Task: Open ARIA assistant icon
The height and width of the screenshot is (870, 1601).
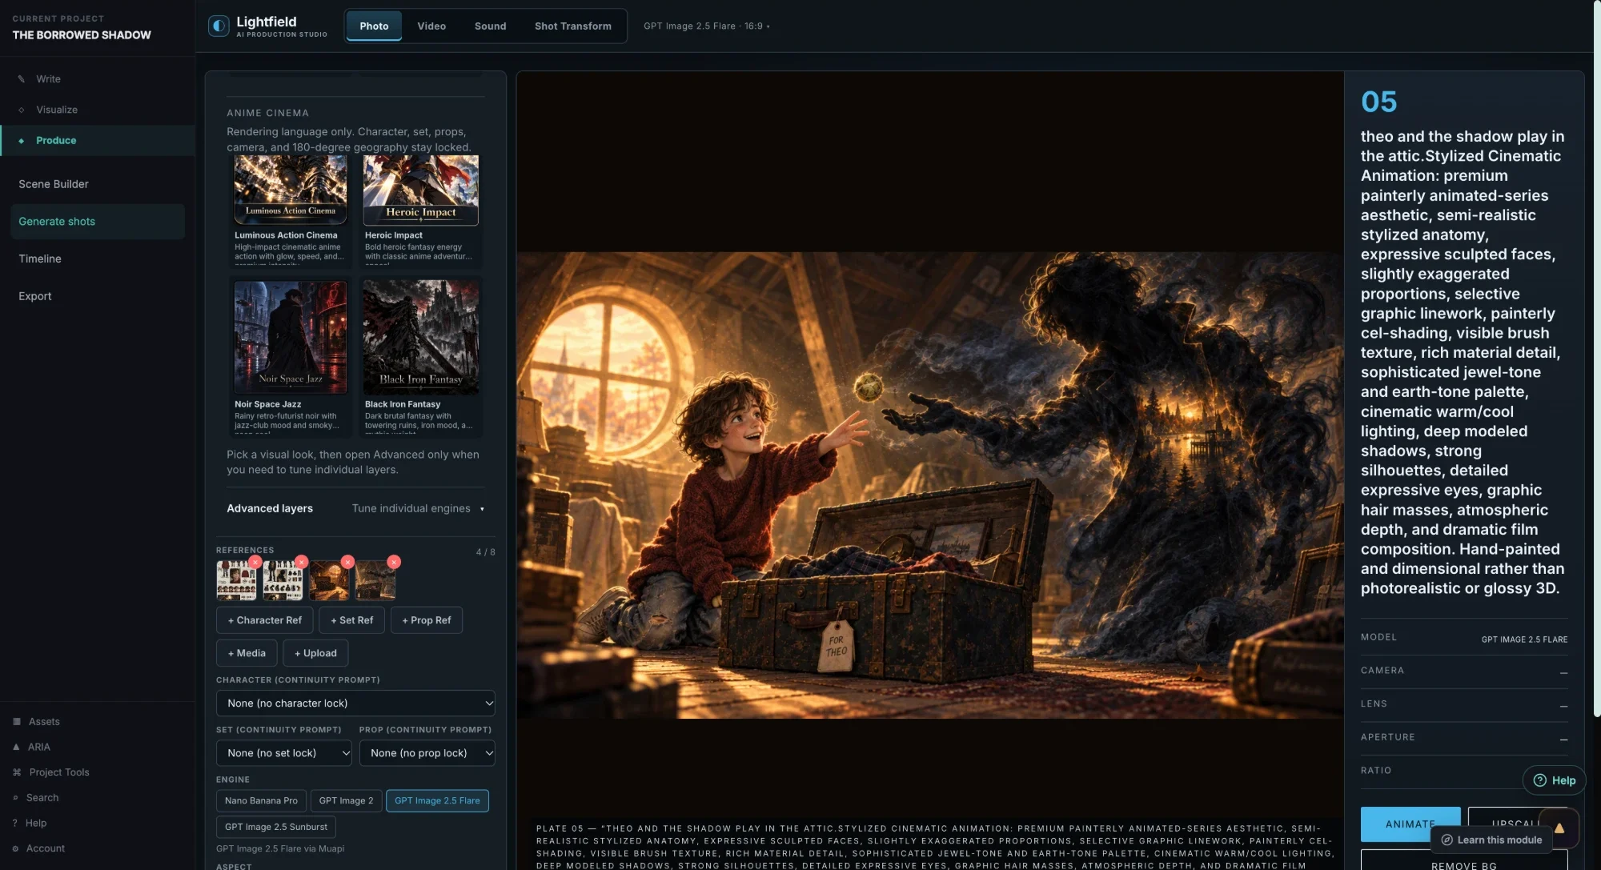Action: coord(16,747)
